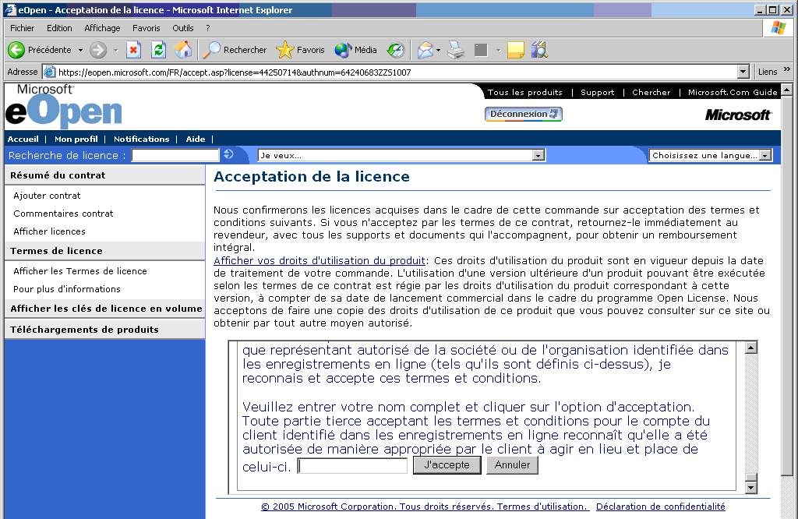
Task: Expand the Liens toolbar chevron
Action: coord(787,69)
